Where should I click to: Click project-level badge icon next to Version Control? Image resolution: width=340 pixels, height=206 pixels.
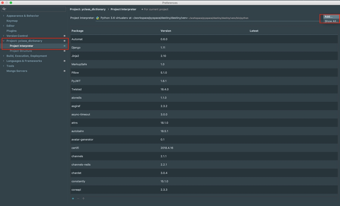64,36
